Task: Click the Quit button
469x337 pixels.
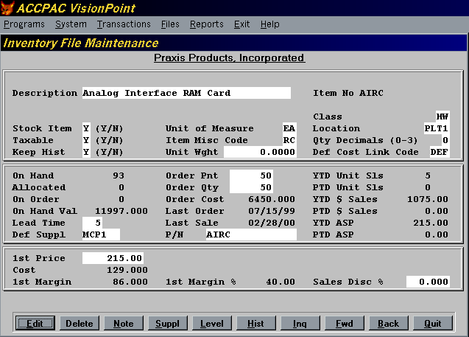Action: click(x=432, y=323)
